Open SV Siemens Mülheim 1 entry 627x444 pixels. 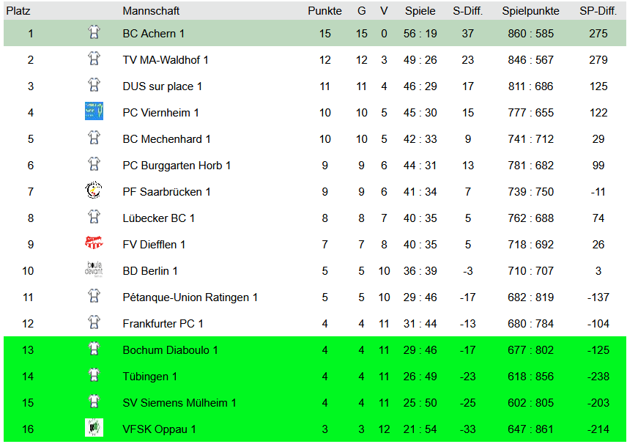point(179,403)
